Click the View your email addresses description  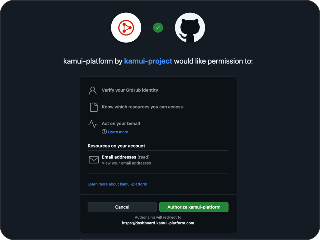pyautogui.click(x=126, y=163)
